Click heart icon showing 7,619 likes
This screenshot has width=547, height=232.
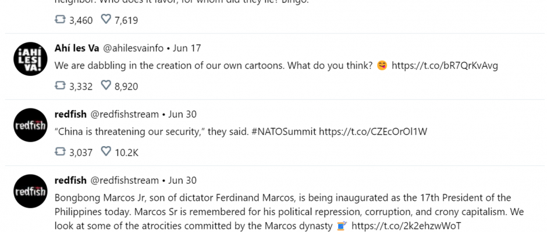(106, 19)
